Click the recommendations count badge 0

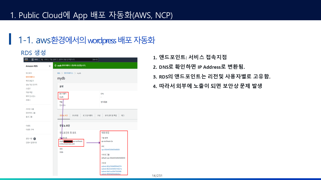(x=35, y=138)
